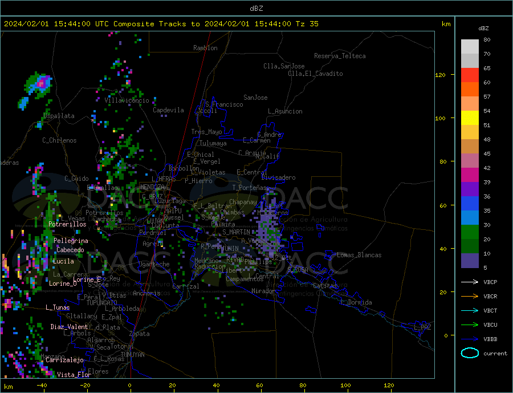Viewport: 513px width, 393px height.
Task: Click the Reserva_Telteca label
Action: [x=340, y=56]
